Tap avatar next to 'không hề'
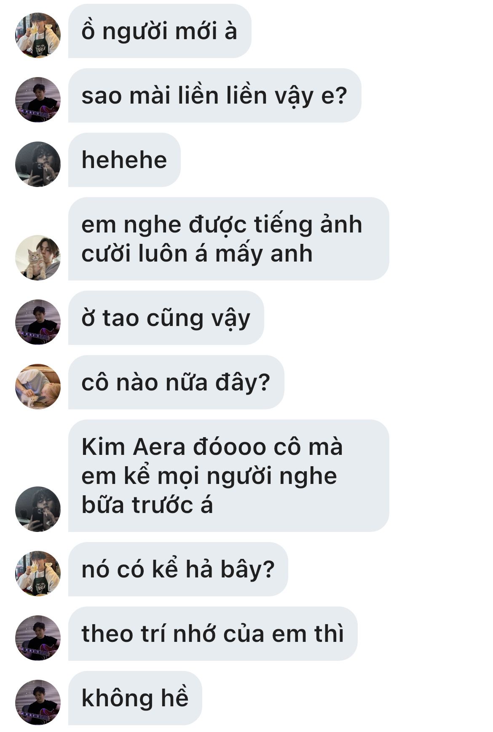 click(x=38, y=702)
